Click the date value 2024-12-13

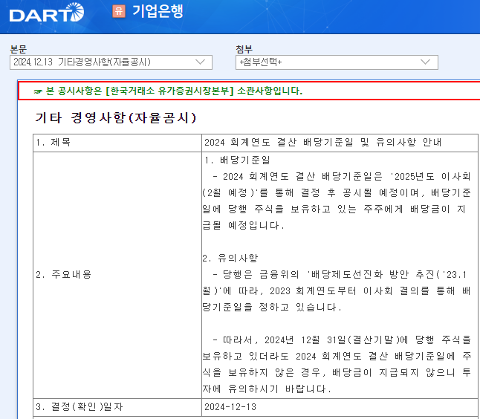(x=230, y=407)
